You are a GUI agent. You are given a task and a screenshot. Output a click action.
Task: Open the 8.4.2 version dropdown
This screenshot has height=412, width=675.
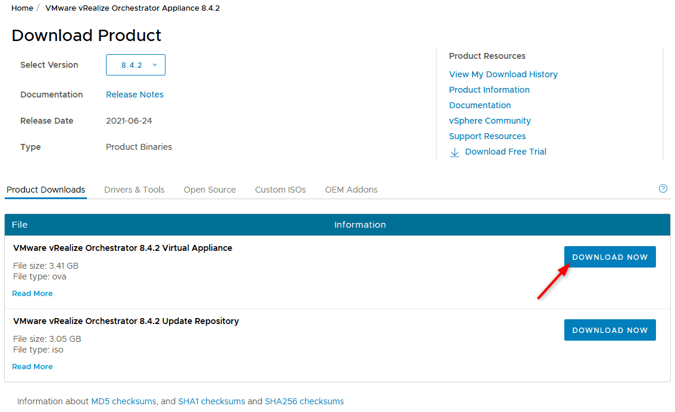136,65
